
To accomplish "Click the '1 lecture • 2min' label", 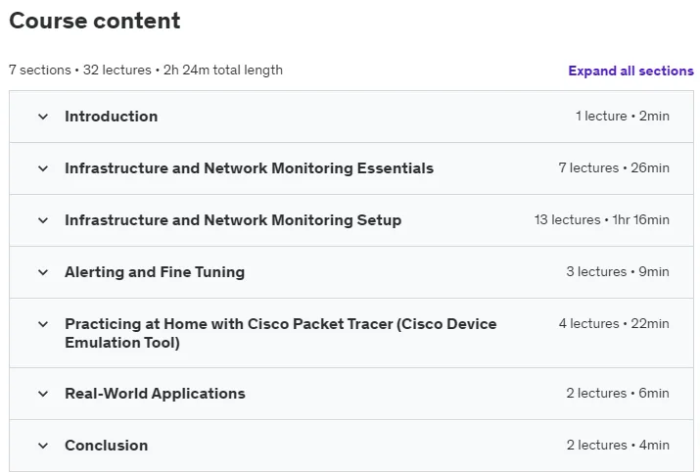I will click(623, 117).
